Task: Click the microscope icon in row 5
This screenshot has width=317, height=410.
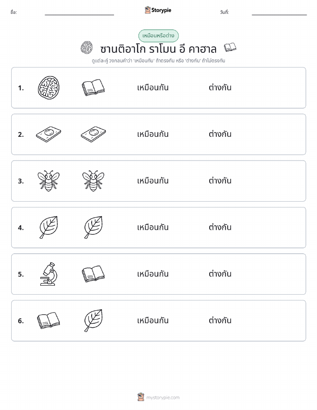Action: point(49,274)
